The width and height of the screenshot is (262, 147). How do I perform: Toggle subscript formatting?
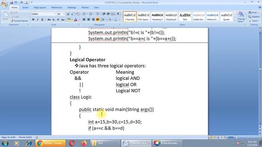coord(54,20)
